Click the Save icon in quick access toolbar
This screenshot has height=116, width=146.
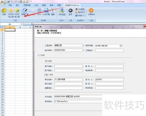pyautogui.click(x=8, y=1)
